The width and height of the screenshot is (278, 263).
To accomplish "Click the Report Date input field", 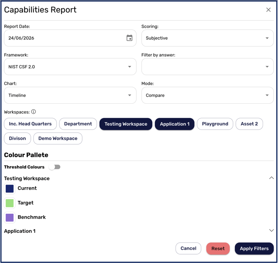I will click(x=70, y=38).
